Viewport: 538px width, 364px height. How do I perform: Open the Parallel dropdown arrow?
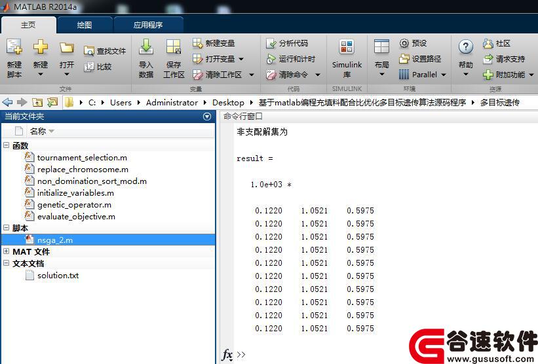(444, 75)
